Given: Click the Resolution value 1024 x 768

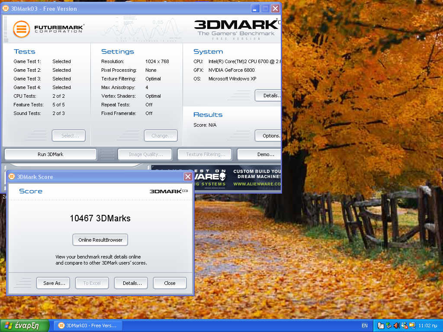Looking at the screenshot, I should 157,61.
